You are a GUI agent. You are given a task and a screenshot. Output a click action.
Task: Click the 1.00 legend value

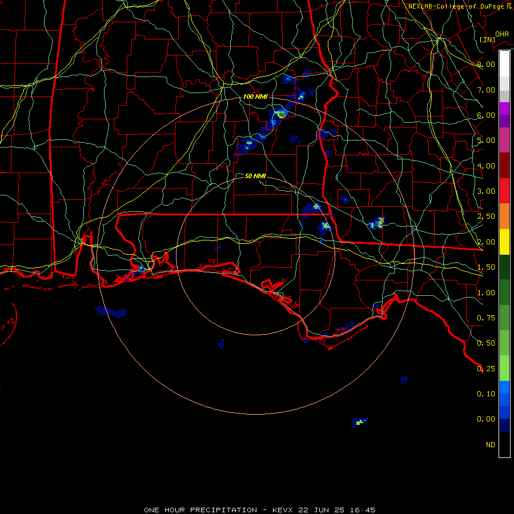point(486,293)
